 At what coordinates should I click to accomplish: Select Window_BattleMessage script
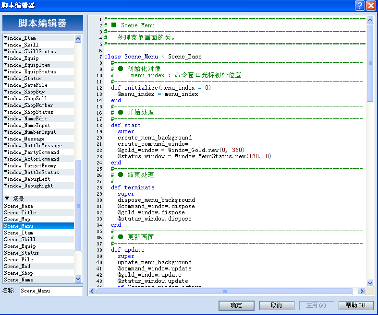pos(38,146)
